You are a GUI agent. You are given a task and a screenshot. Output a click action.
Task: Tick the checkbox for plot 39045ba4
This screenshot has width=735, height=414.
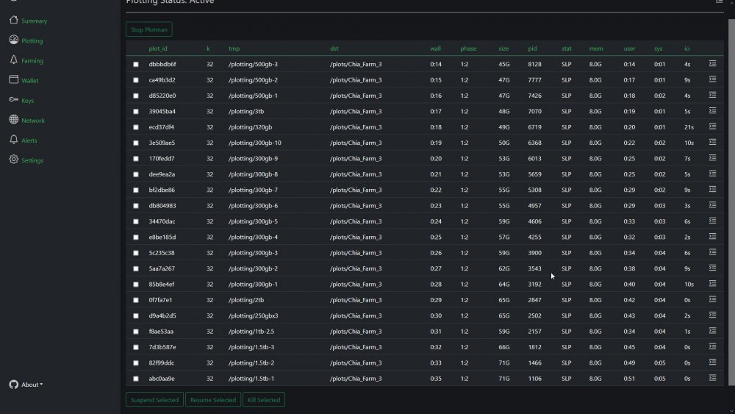[136, 112]
